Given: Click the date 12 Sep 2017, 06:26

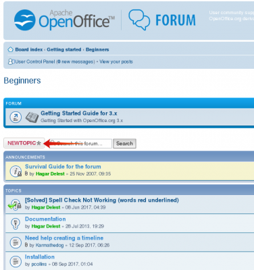Looking at the screenshot, I should pyautogui.click(x=89, y=245).
